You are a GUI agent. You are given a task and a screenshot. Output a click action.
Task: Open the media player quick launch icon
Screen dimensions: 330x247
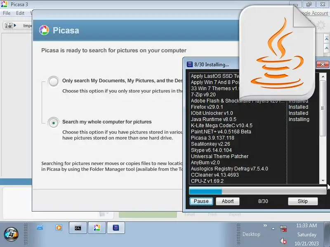tap(59, 228)
